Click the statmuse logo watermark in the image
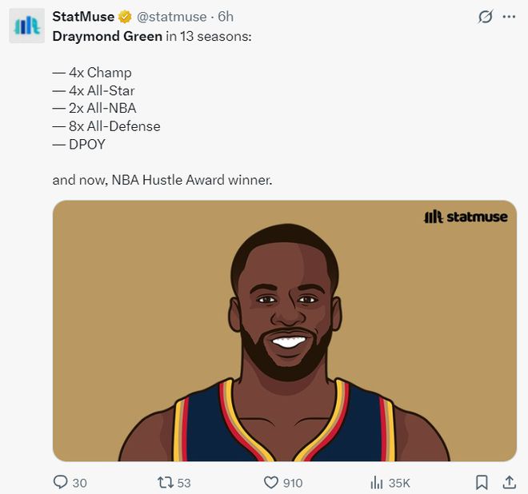 [x=465, y=217]
